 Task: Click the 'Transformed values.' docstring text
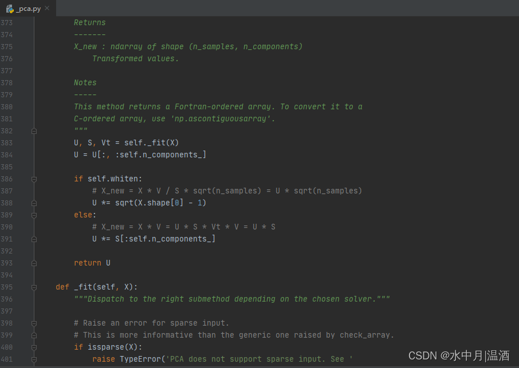point(135,58)
